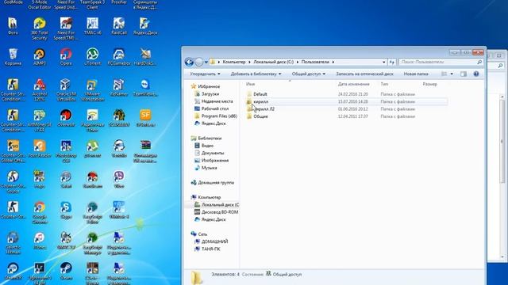Open Добавить в библиотеку dropdown
Viewport: 508px width, 285px height.
tap(256, 74)
